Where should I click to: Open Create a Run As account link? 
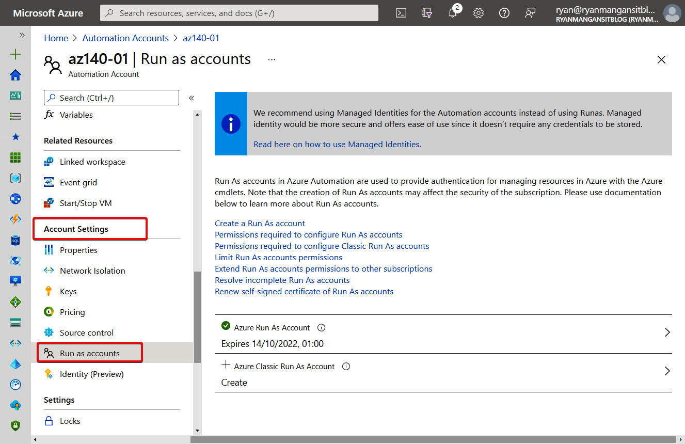[260, 224]
